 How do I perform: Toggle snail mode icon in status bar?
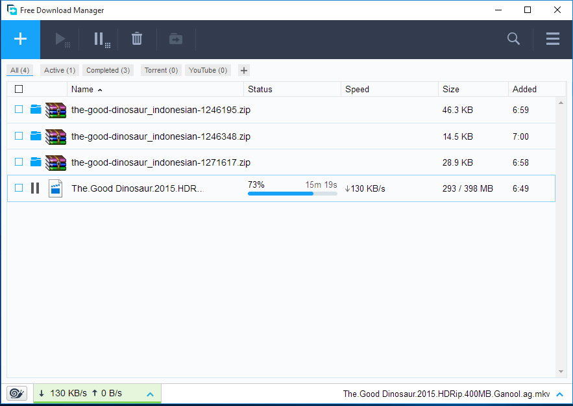(x=17, y=393)
